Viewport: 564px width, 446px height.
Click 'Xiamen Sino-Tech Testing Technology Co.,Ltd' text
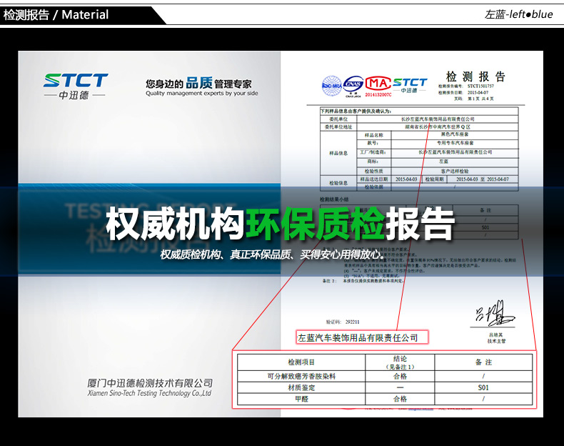click(x=149, y=392)
